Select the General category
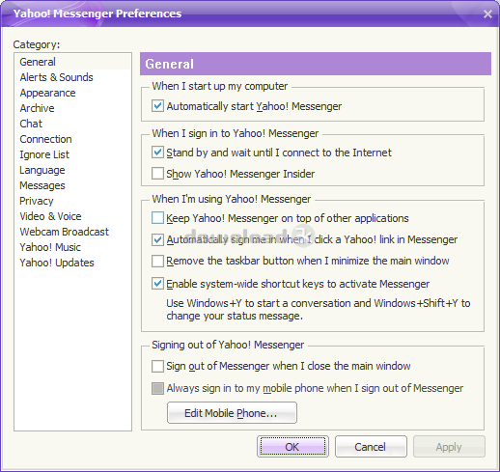 [72, 62]
